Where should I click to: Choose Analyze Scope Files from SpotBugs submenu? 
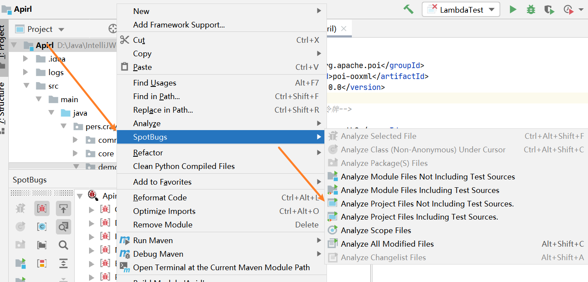click(376, 230)
